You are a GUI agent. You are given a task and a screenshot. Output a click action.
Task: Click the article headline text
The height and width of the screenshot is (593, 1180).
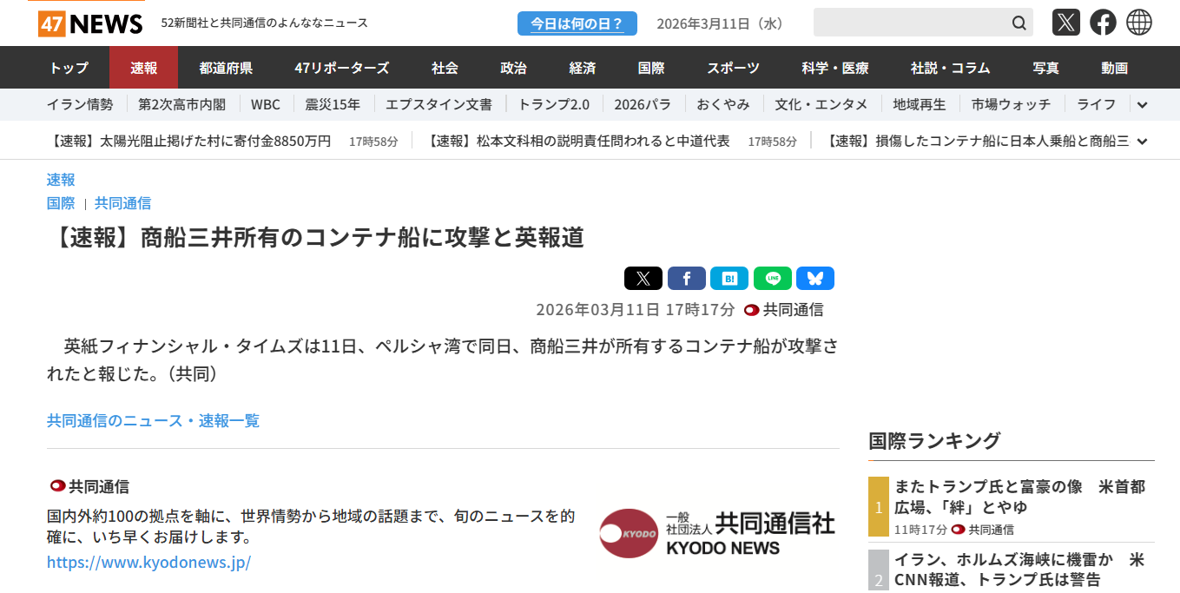pyautogui.click(x=317, y=238)
